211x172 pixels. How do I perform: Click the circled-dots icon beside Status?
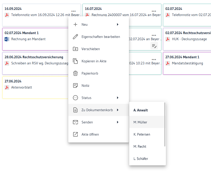[x=75, y=98]
